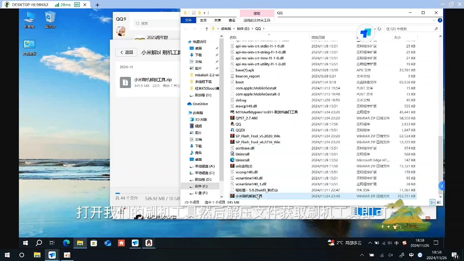464x261 pixels.
Task: Click the QQ profile avatar
Action: click(x=121, y=31)
